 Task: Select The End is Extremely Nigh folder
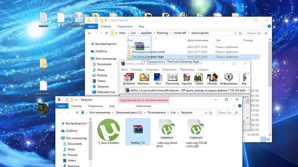193,57
